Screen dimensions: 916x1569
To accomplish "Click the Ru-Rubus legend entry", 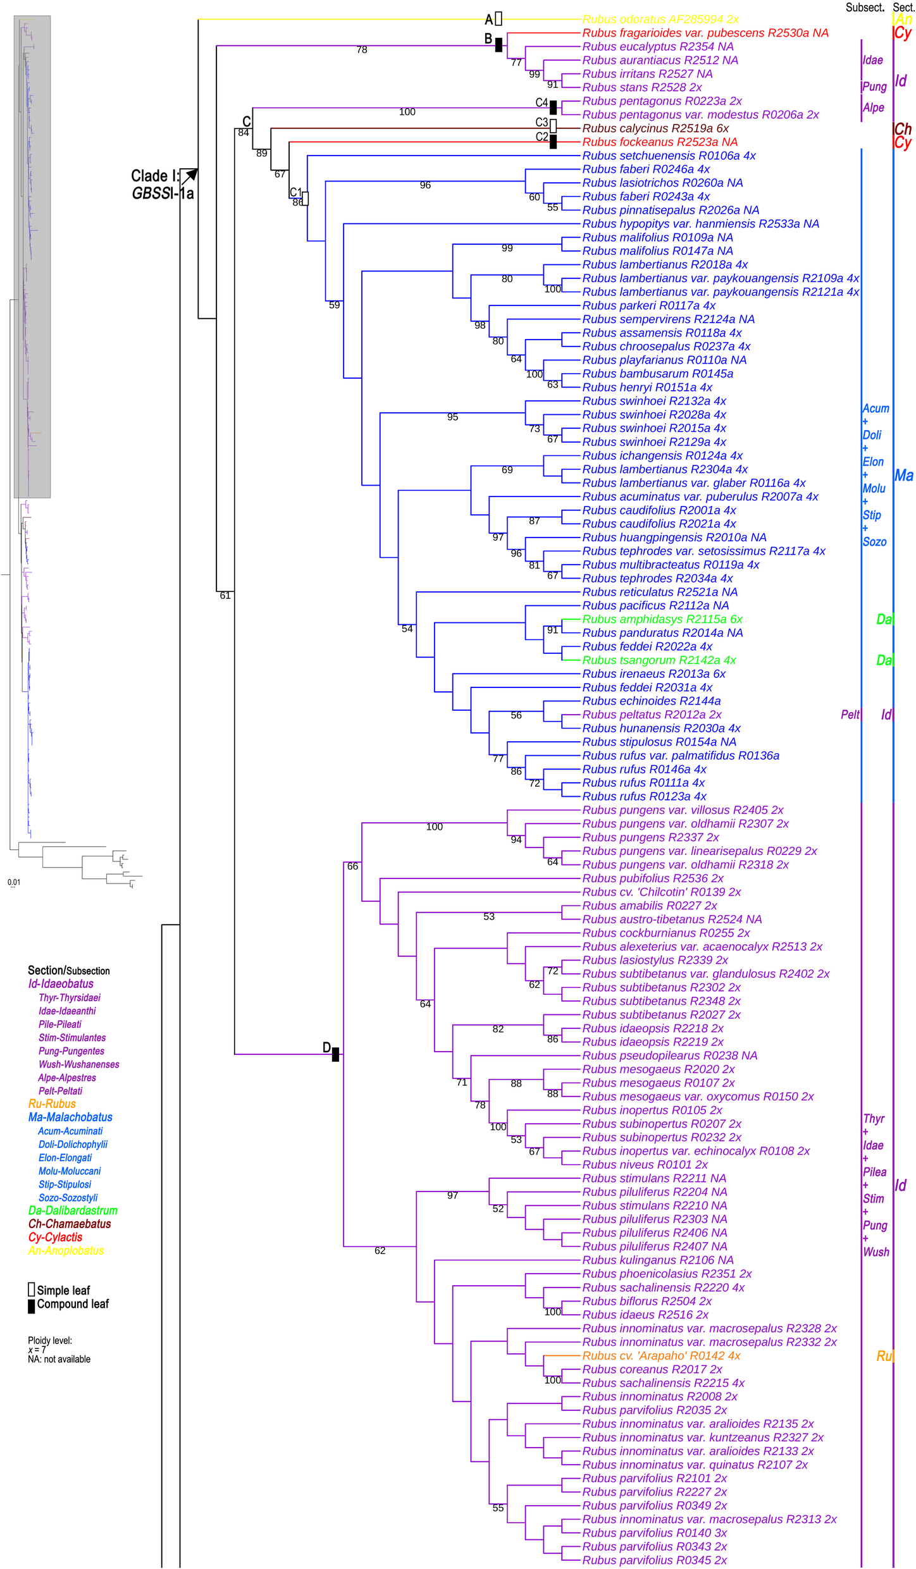I will point(52,1104).
